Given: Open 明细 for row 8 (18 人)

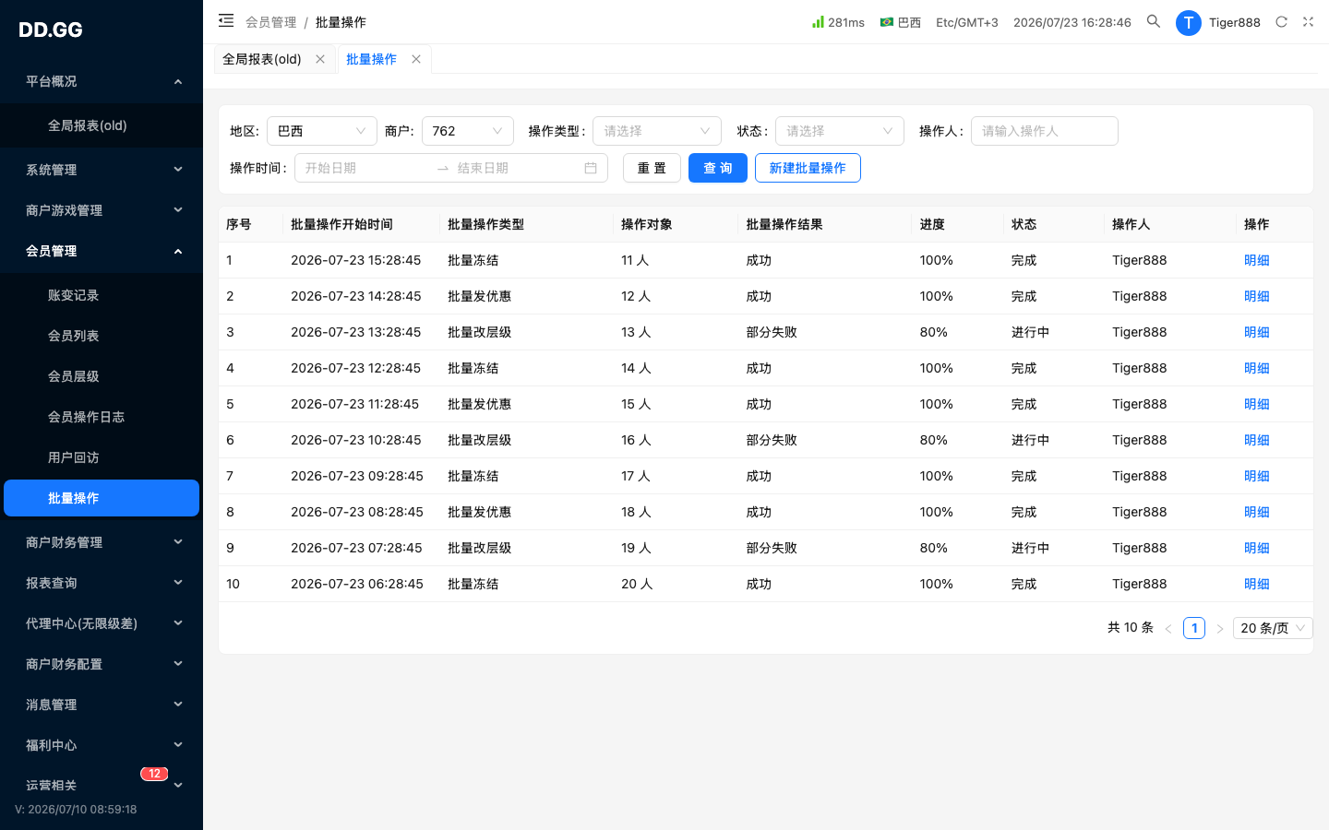Looking at the screenshot, I should [1257, 512].
